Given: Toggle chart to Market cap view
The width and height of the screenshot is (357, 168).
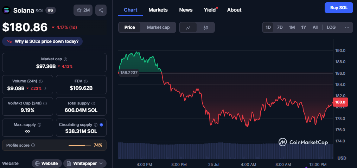Looking at the screenshot, I should 158,27.
